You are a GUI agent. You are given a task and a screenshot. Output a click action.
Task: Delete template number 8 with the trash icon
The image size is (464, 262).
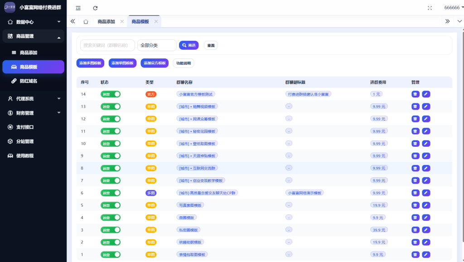416,168
